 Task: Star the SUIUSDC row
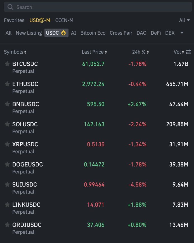[7, 185]
